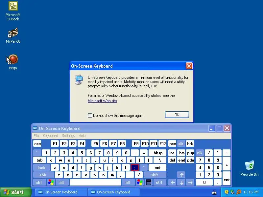Click the bksp key

(158, 153)
